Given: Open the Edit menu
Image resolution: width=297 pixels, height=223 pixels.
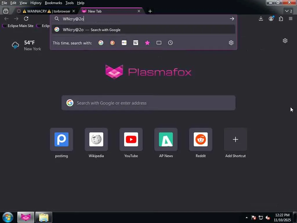Looking at the screenshot, I should point(13,3).
